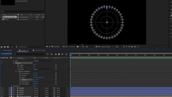Click Rotation value 0x +10.0
The image size is (172, 97).
(x=36, y=80)
